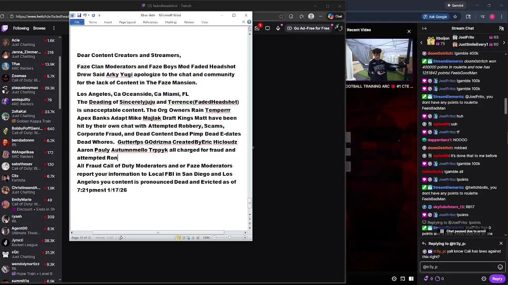Screen dimensions: 508x285
Task: Click Twitch inbox icon with 3 badge
Action: coord(257,28)
